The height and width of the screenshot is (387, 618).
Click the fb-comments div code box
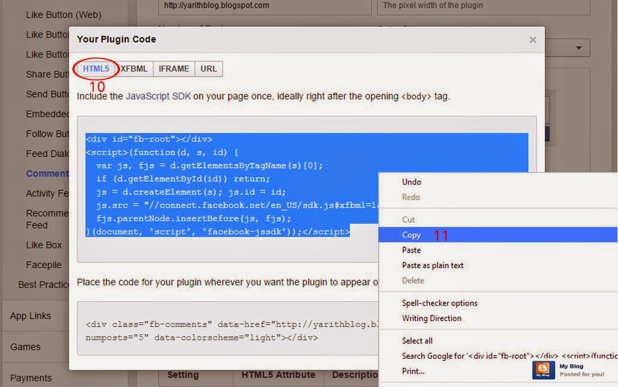(x=228, y=328)
